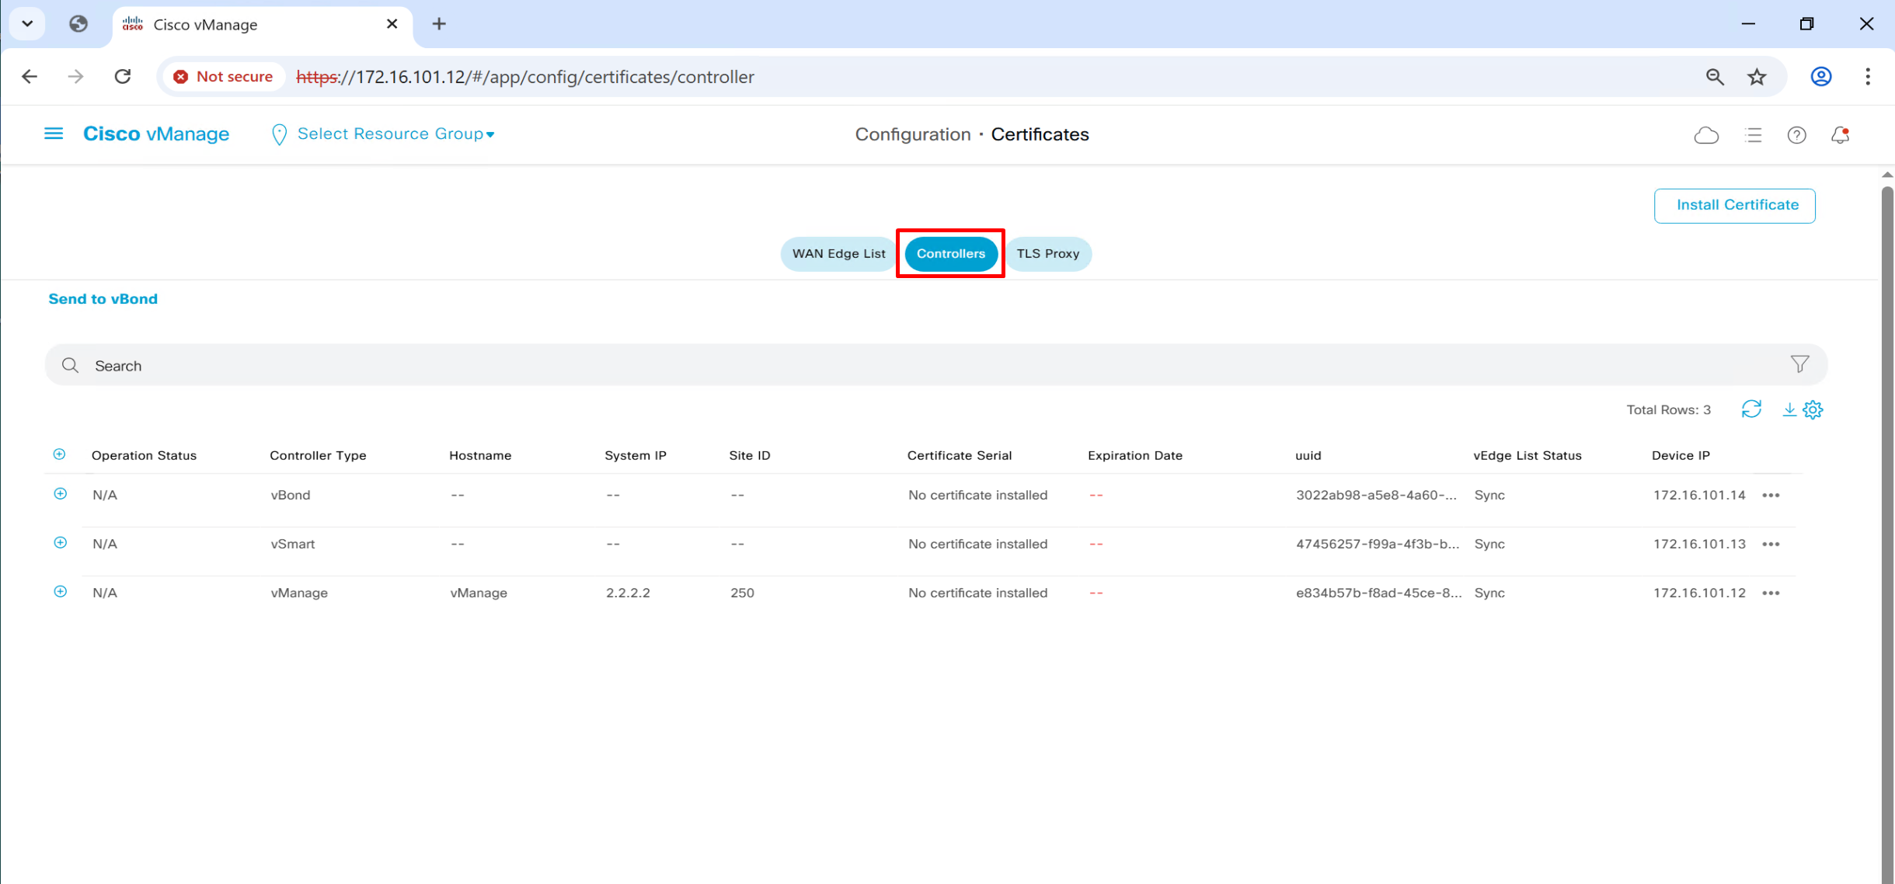Open the help question mark icon
The height and width of the screenshot is (884, 1895).
click(x=1796, y=135)
